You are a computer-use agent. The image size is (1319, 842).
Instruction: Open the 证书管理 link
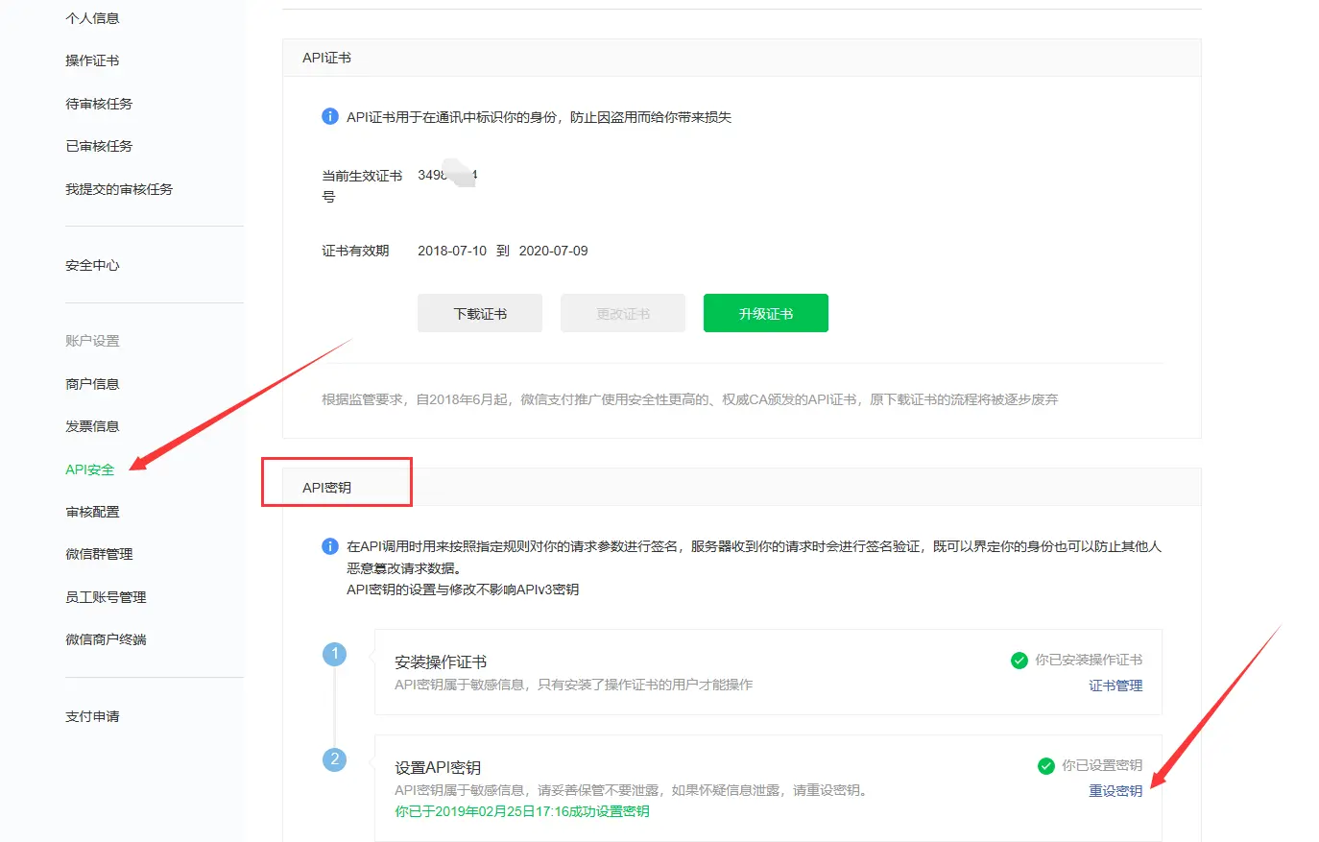click(x=1115, y=686)
